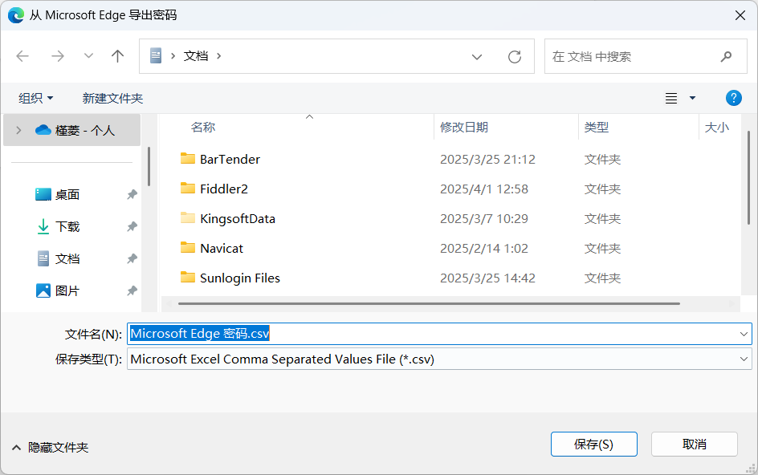Open the 组织 menu

(x=36, y=99)
